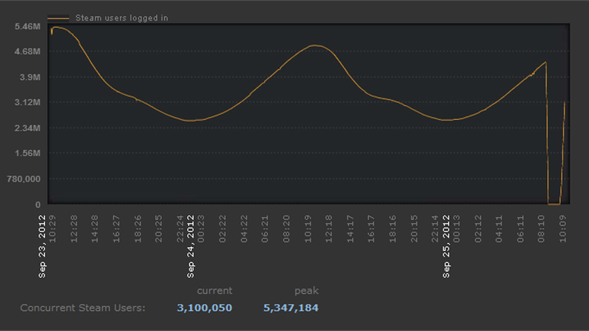Click the 18:26 time tick label
589x331 pixels.
(138, 229)
